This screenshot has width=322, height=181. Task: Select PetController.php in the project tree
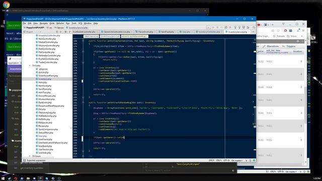[x=46, y=52]
